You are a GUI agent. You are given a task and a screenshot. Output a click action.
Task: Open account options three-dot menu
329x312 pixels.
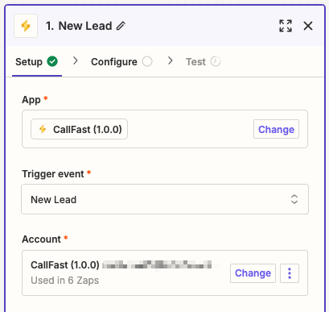[290, 273]
